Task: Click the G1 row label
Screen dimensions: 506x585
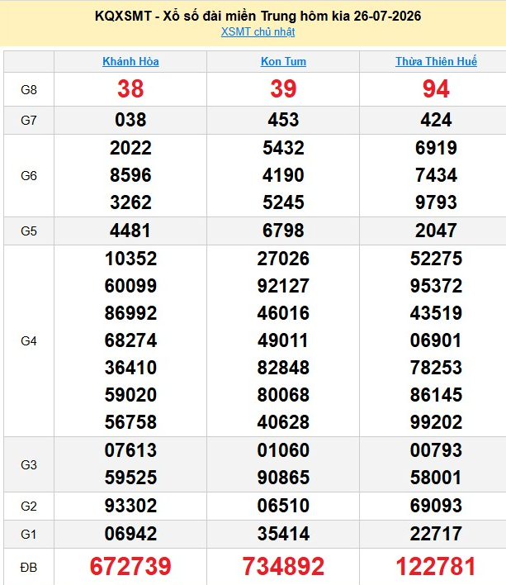Action: point(29,535)
